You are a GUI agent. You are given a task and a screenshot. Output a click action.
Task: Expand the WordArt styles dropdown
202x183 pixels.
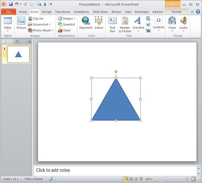pyautogui.click(x=138, y=31)
